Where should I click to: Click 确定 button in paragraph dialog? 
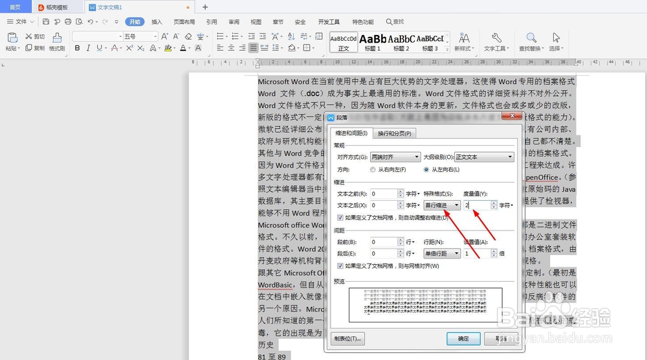tap(463, 339)
